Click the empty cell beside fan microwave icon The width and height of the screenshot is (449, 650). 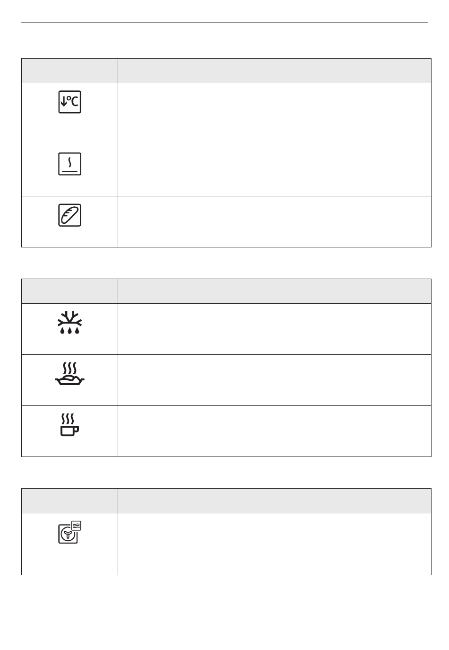coord(275,544)
